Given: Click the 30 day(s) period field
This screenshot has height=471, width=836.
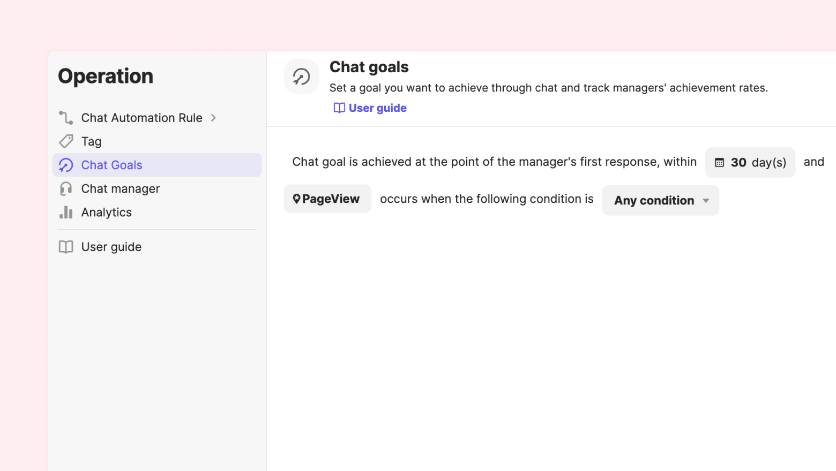Looking at the screenshot, I should 750,163.
